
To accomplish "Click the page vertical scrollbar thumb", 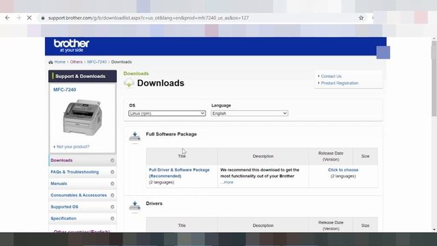I will (x=434, y=79).
